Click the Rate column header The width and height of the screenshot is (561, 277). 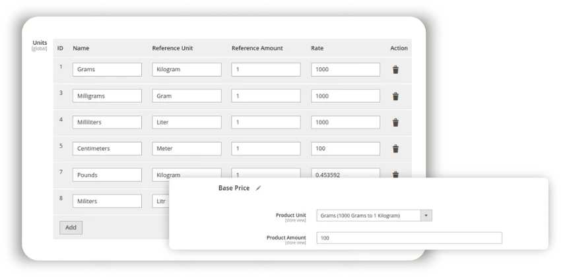coord(317,48)
